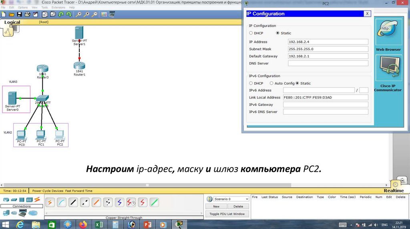This screenshot has height=229, width=410.
Task: Choose the Copper Straight-Through cable icon
Action: (x=73, y=202)
